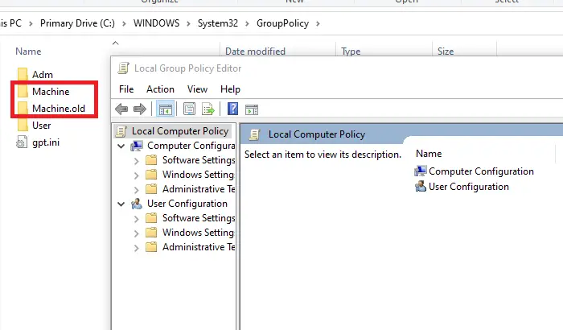Screen dimensions: 563x330
Task: Toggle the Show/Hide Action Pane icon
Action: tap(252, 109)
